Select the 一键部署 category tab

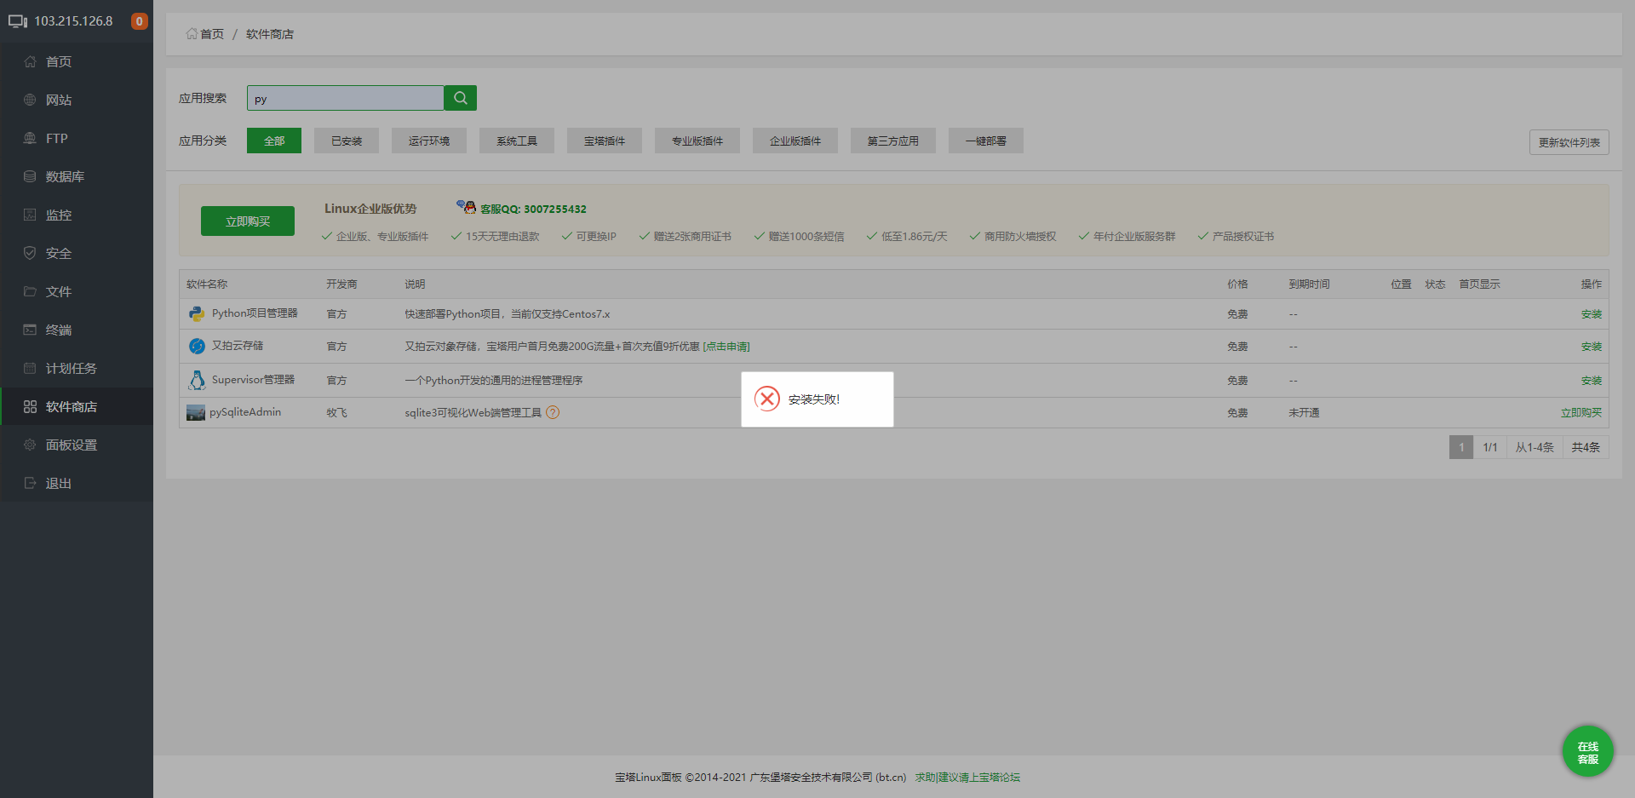[x=986, y=141]
